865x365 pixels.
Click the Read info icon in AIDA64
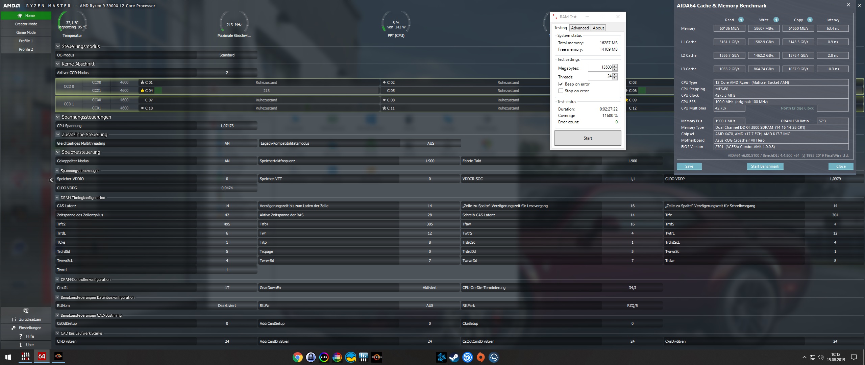click(741, 20)
